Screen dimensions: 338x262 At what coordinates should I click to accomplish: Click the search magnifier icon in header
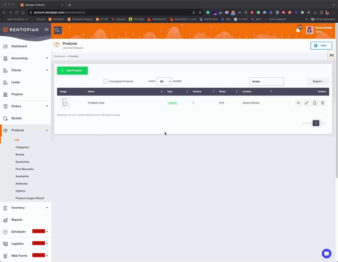click(58, 30)
